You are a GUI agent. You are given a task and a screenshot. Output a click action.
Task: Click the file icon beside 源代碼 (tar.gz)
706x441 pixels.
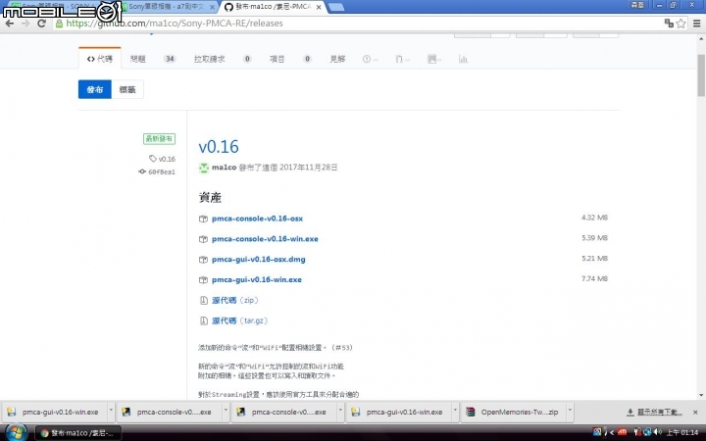[x=203, y=320]
